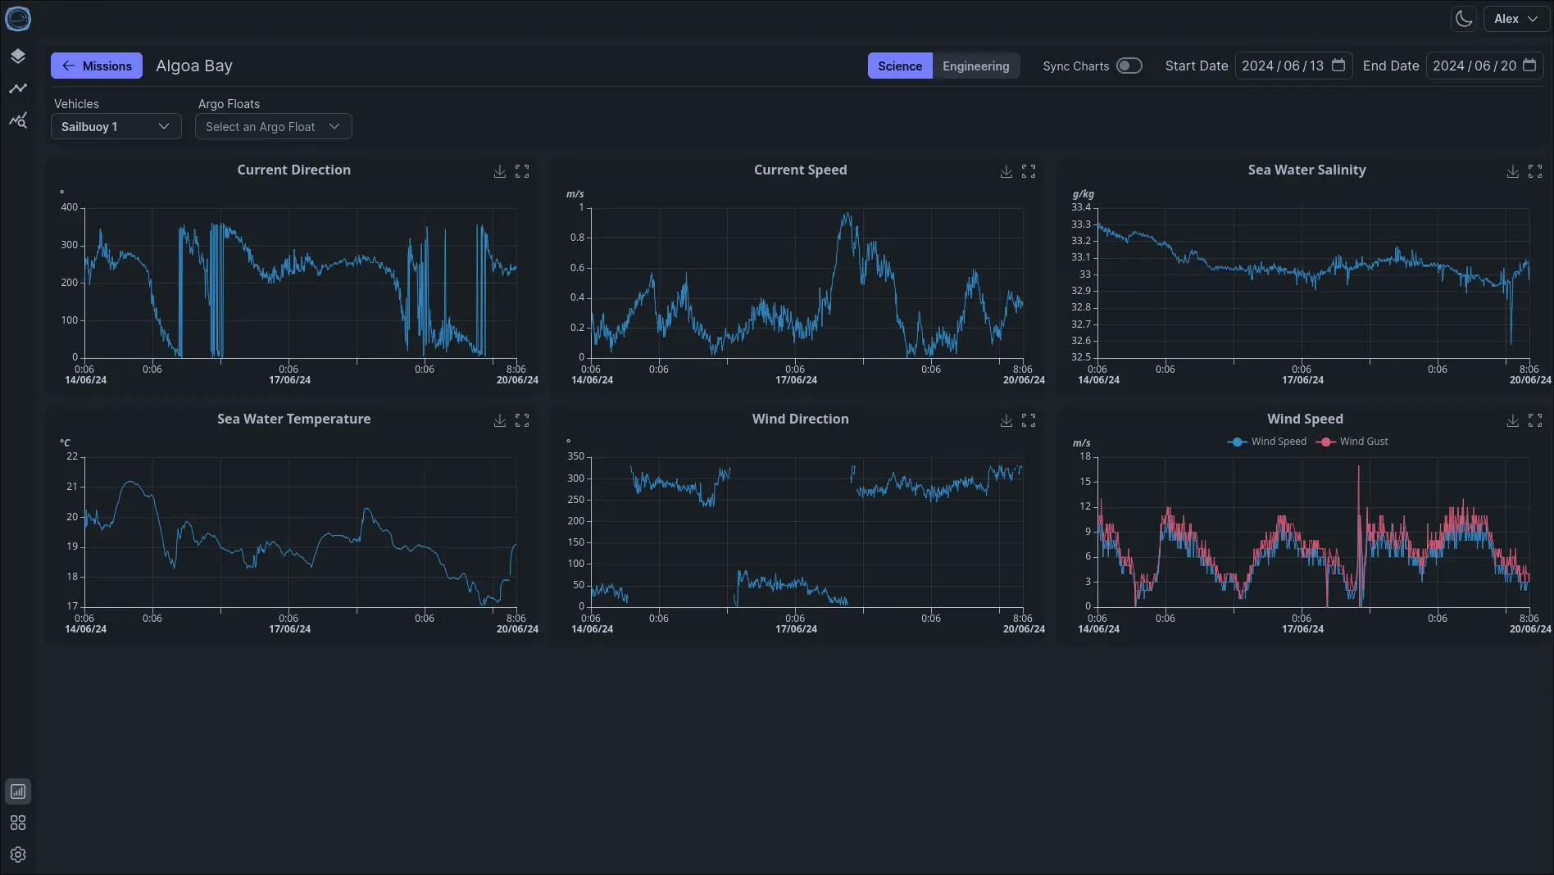Image resolution: width=1554 pixels, height=875 pixels.
Task: Switch to the Engineering tab
Action: click(975, 66)
